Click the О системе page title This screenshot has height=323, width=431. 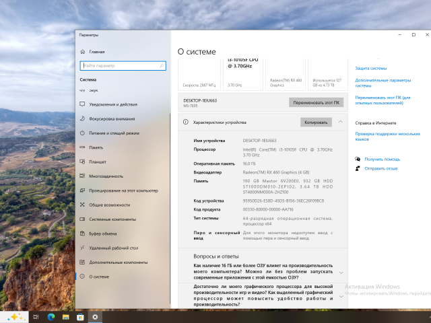(197, 52)
